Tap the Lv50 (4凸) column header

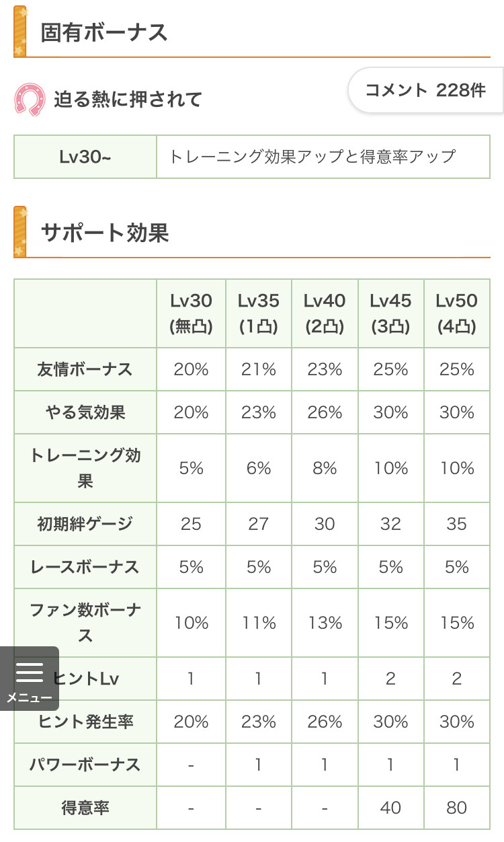tap(456, 313)
